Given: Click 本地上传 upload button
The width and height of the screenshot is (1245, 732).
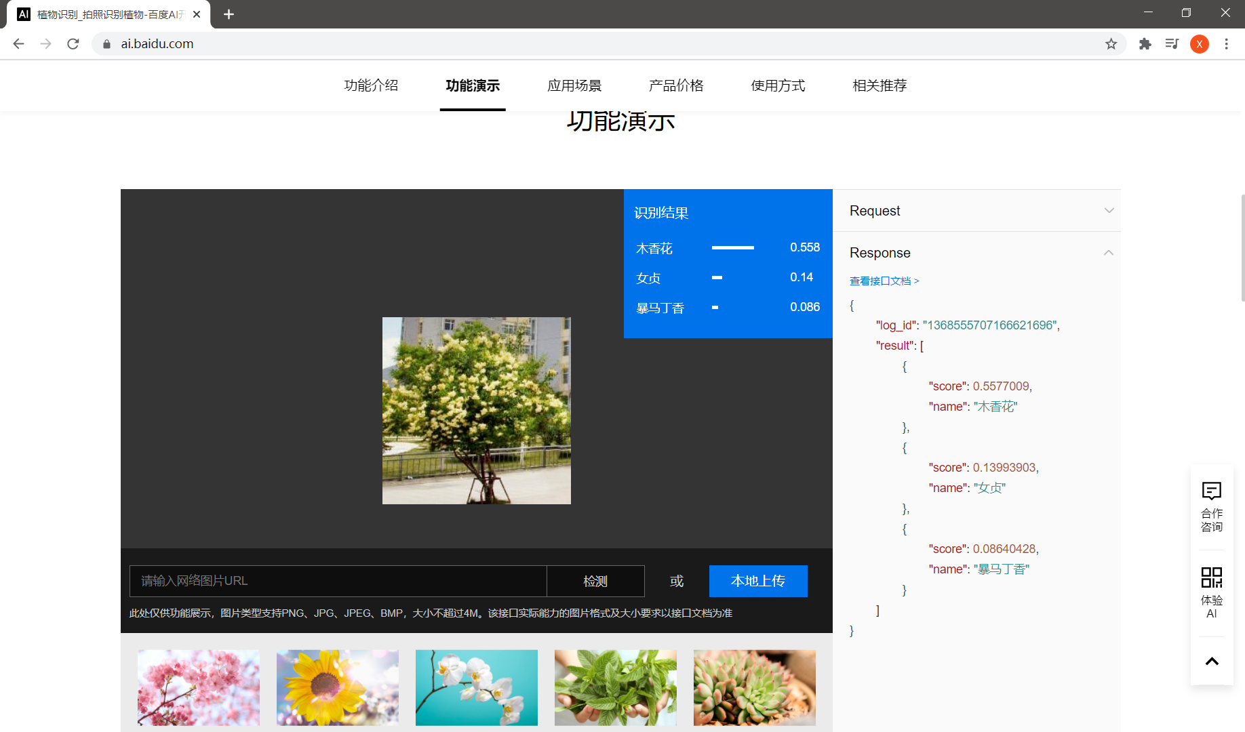Looking at the screenshot, I should [758, 581].
